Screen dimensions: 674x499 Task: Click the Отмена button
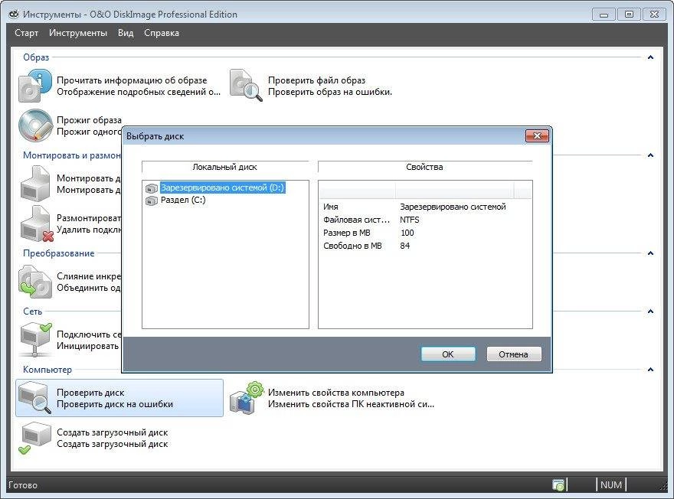[x=514, y=354]
